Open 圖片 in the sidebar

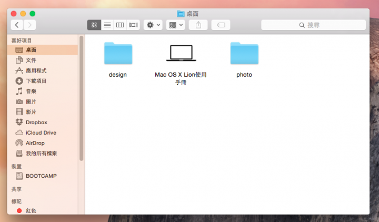pos(43,102)
